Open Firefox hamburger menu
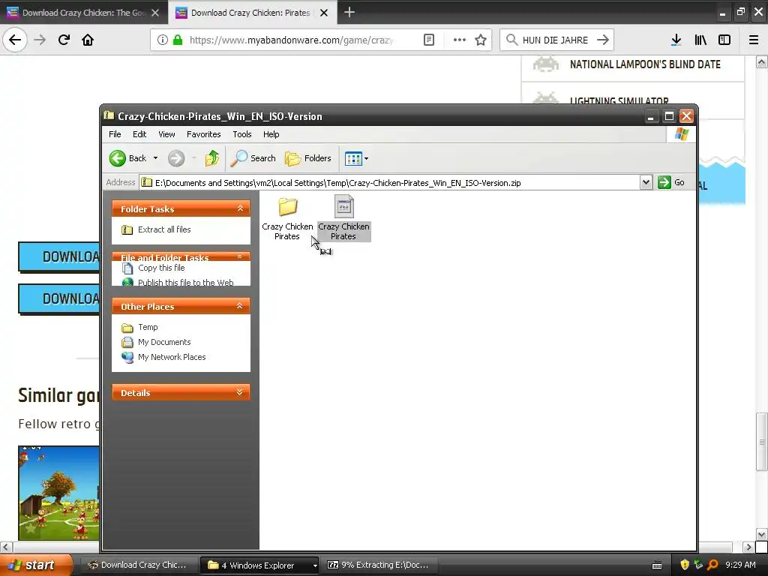The height and width of the screenshot is (576, 768). point(754,40)
